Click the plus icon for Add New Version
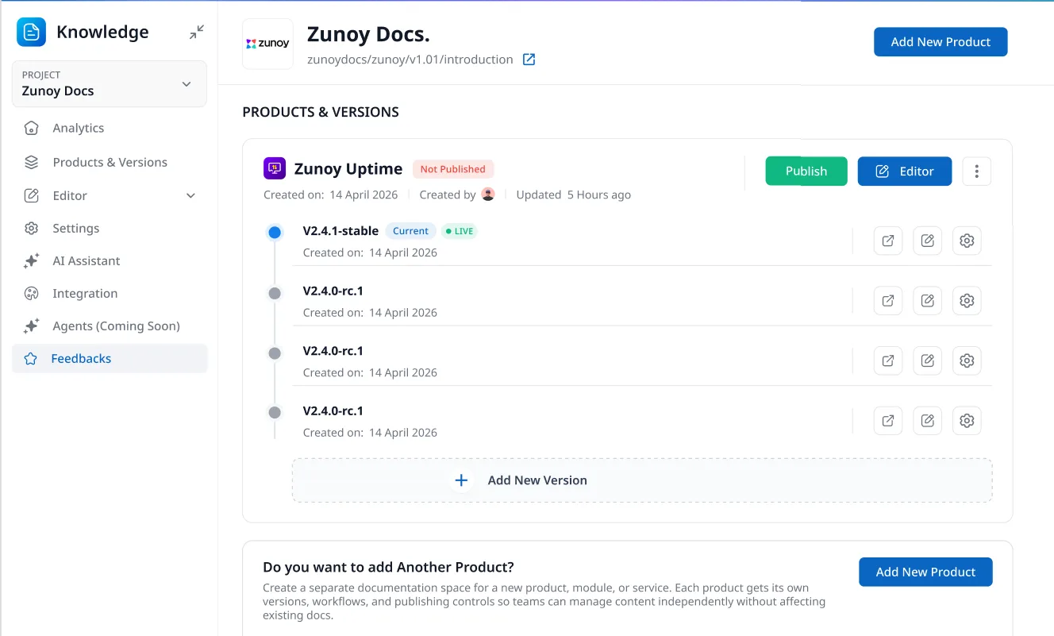Screen dimensions: 1054x636 pos(461,480)
